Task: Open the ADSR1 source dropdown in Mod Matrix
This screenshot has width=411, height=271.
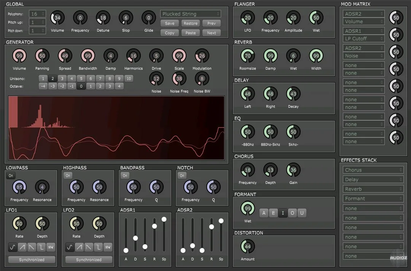Action: (x=363, y=31)
